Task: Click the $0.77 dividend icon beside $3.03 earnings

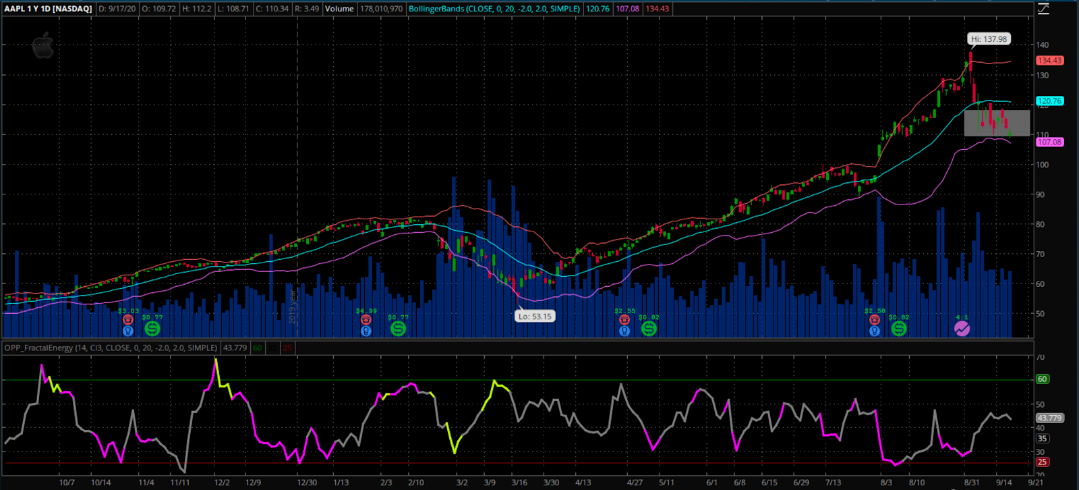Action: pyautogui.click(x=152, y=329)
